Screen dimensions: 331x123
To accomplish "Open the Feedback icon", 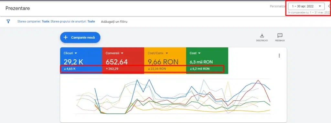I will coord(280,36).
